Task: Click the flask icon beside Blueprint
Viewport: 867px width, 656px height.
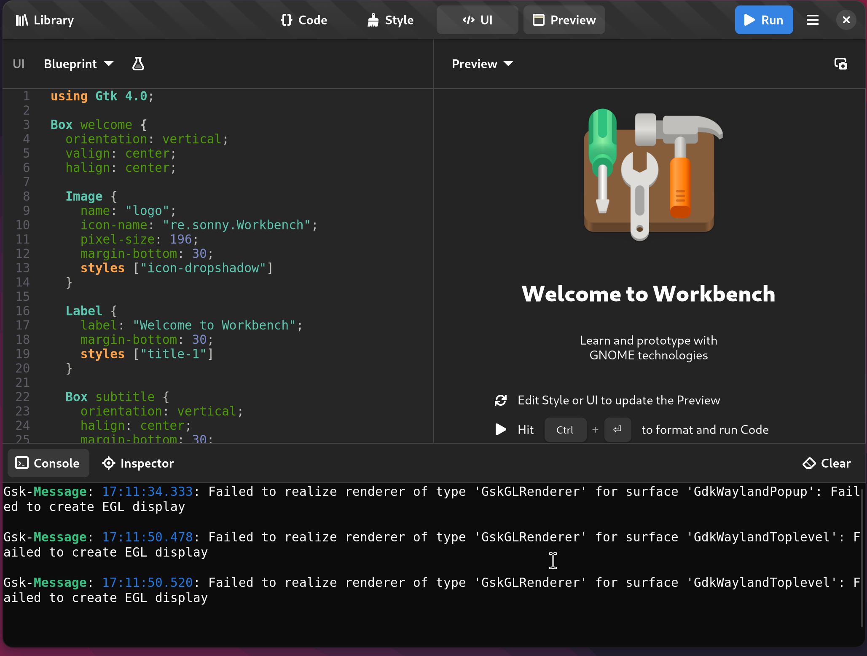Action: coord(138,64)
